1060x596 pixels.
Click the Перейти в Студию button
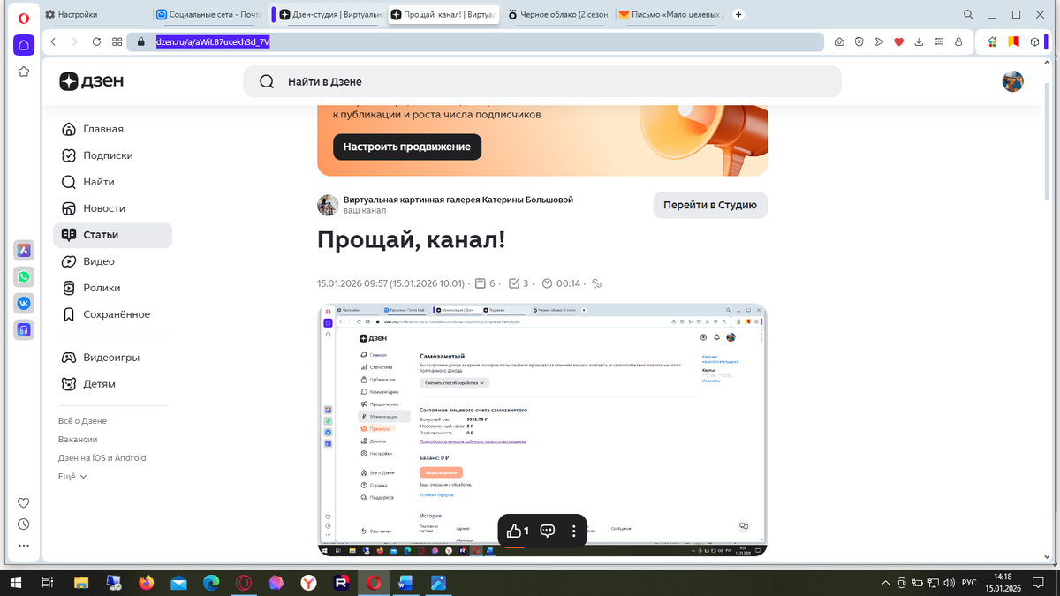pos(710,205)
